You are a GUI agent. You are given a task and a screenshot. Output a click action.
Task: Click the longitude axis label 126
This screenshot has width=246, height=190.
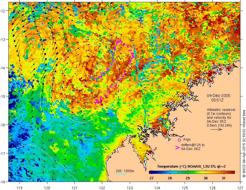coord(212,188)
